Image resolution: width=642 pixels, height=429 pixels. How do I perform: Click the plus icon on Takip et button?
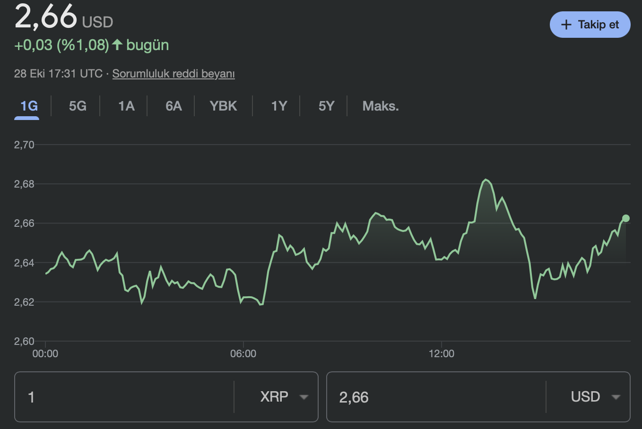(x=566, y=25)
